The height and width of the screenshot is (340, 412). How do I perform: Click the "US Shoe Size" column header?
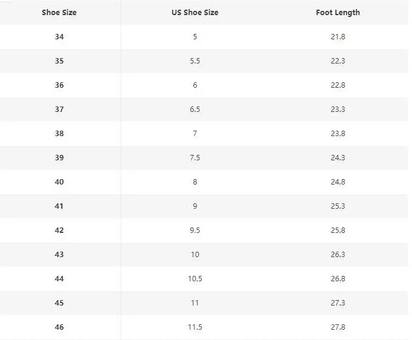click(x=195, y=13)
